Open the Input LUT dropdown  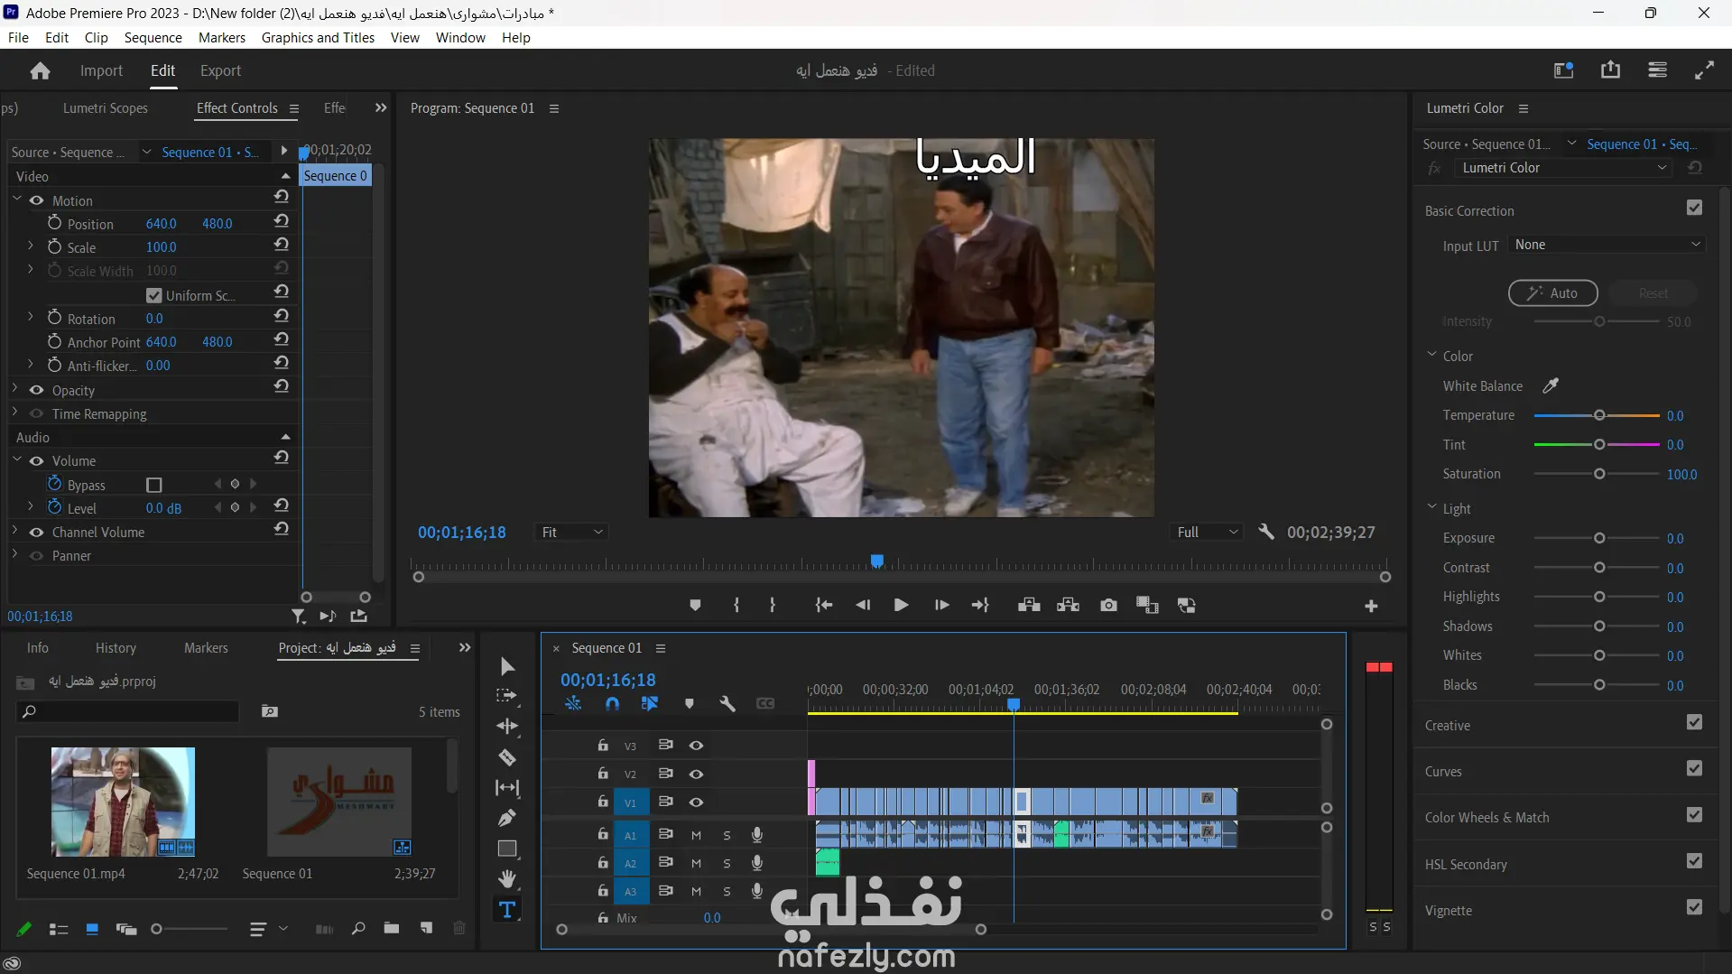pos(1607,245)
